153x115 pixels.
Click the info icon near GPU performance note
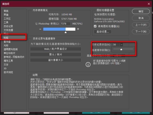[x=88, y=64]
